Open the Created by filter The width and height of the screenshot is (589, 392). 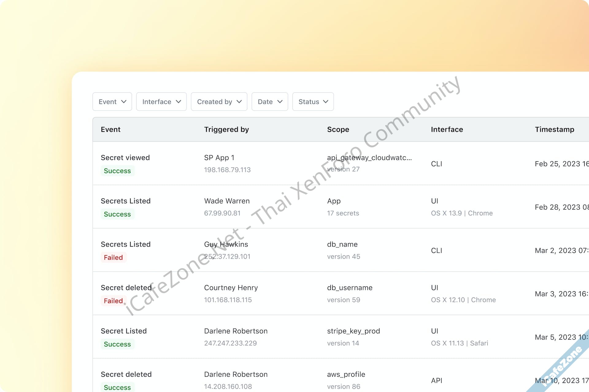(x=219, y=102)
